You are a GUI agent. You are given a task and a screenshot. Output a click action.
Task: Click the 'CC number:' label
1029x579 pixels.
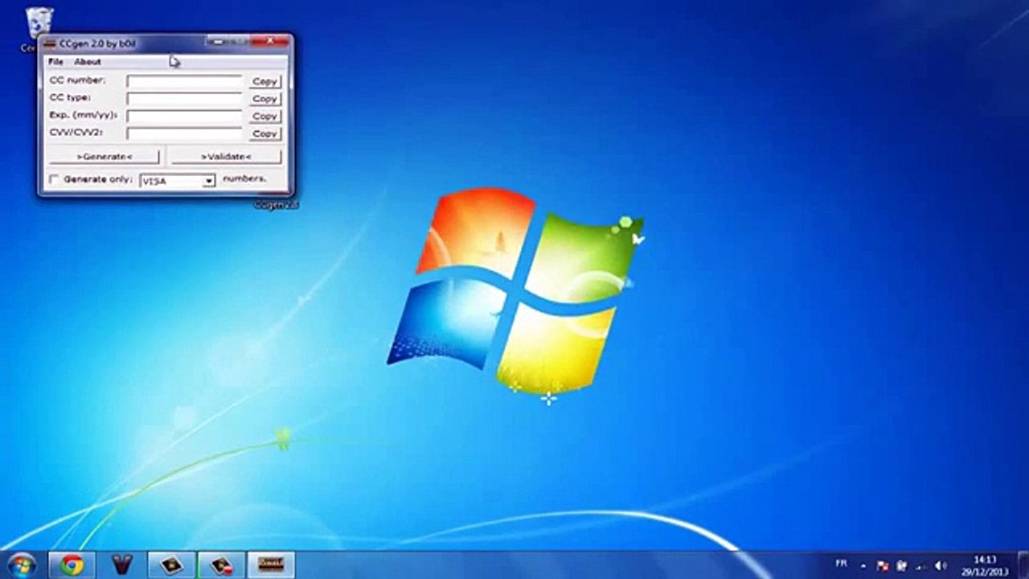pyautogui.click(x=77, y=80)
